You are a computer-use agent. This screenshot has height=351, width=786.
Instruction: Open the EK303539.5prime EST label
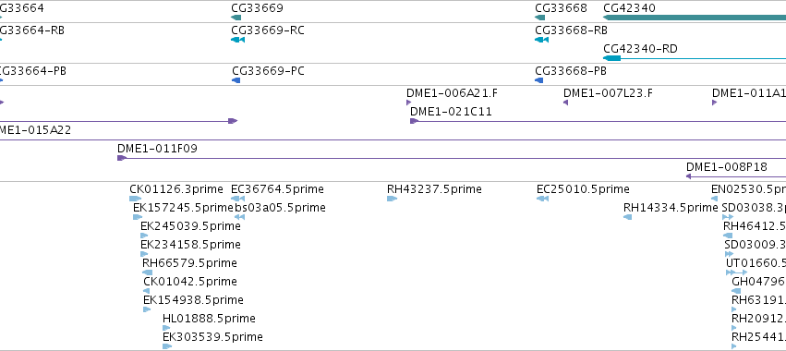212,336
